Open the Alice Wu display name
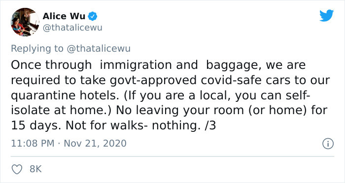 (64, 16)
